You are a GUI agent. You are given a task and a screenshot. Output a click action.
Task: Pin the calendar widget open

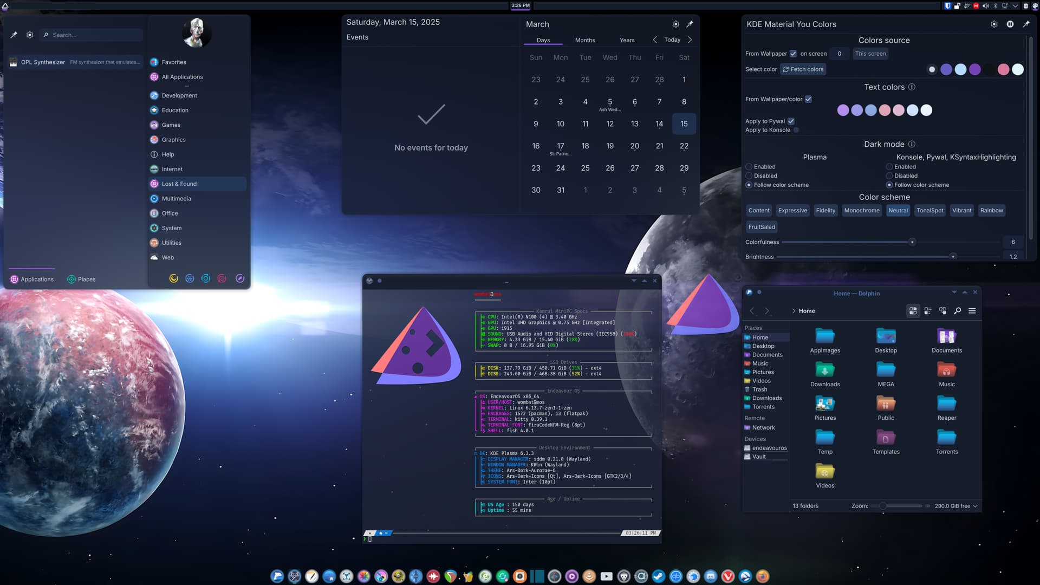click(690, 24)
